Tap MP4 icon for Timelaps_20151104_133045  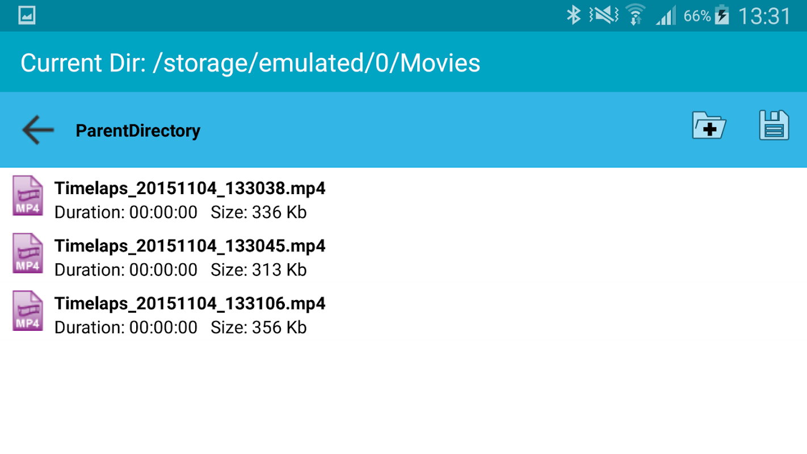28,253
